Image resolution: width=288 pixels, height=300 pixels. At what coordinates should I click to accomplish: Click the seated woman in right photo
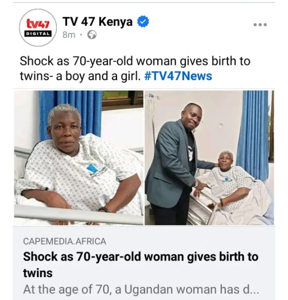pyautogui.click(x=234, y=184)
